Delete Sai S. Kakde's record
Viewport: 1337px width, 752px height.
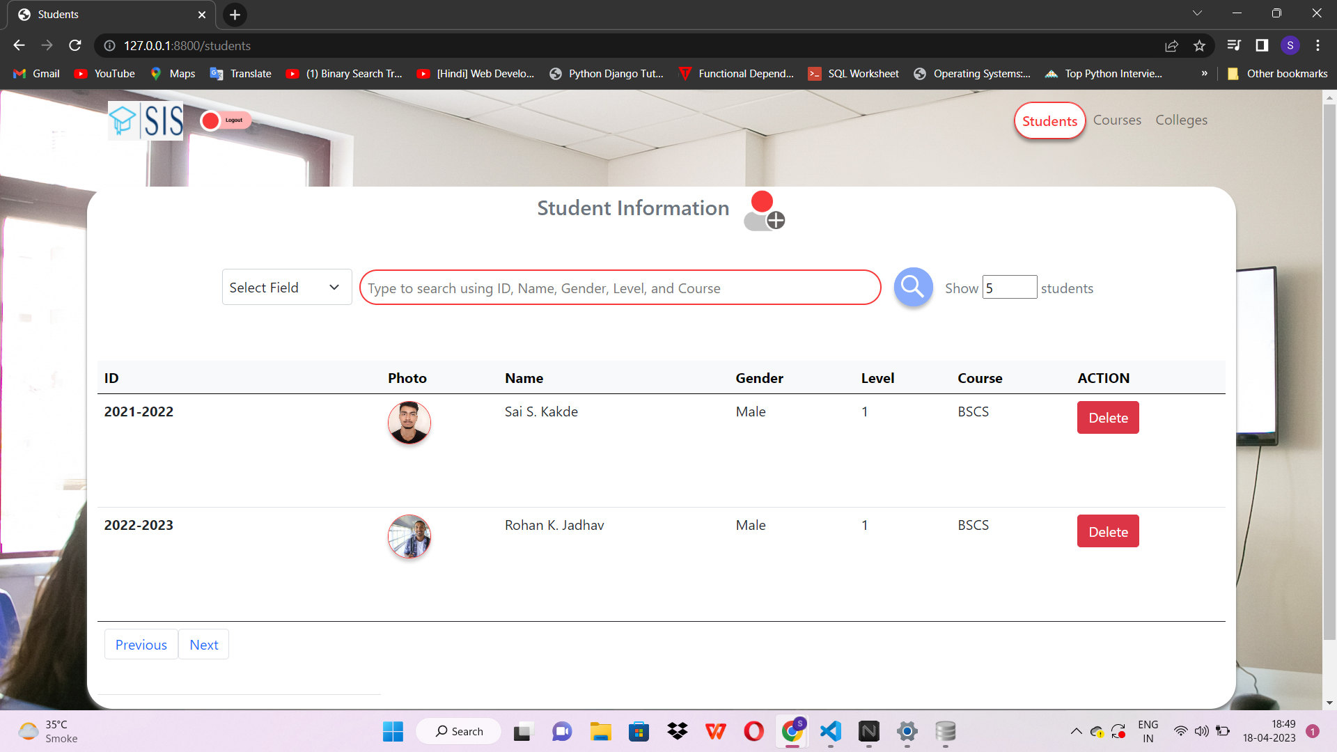[x=1107, y=417]
